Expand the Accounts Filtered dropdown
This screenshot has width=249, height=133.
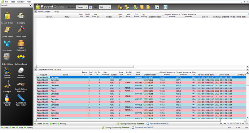82,7
